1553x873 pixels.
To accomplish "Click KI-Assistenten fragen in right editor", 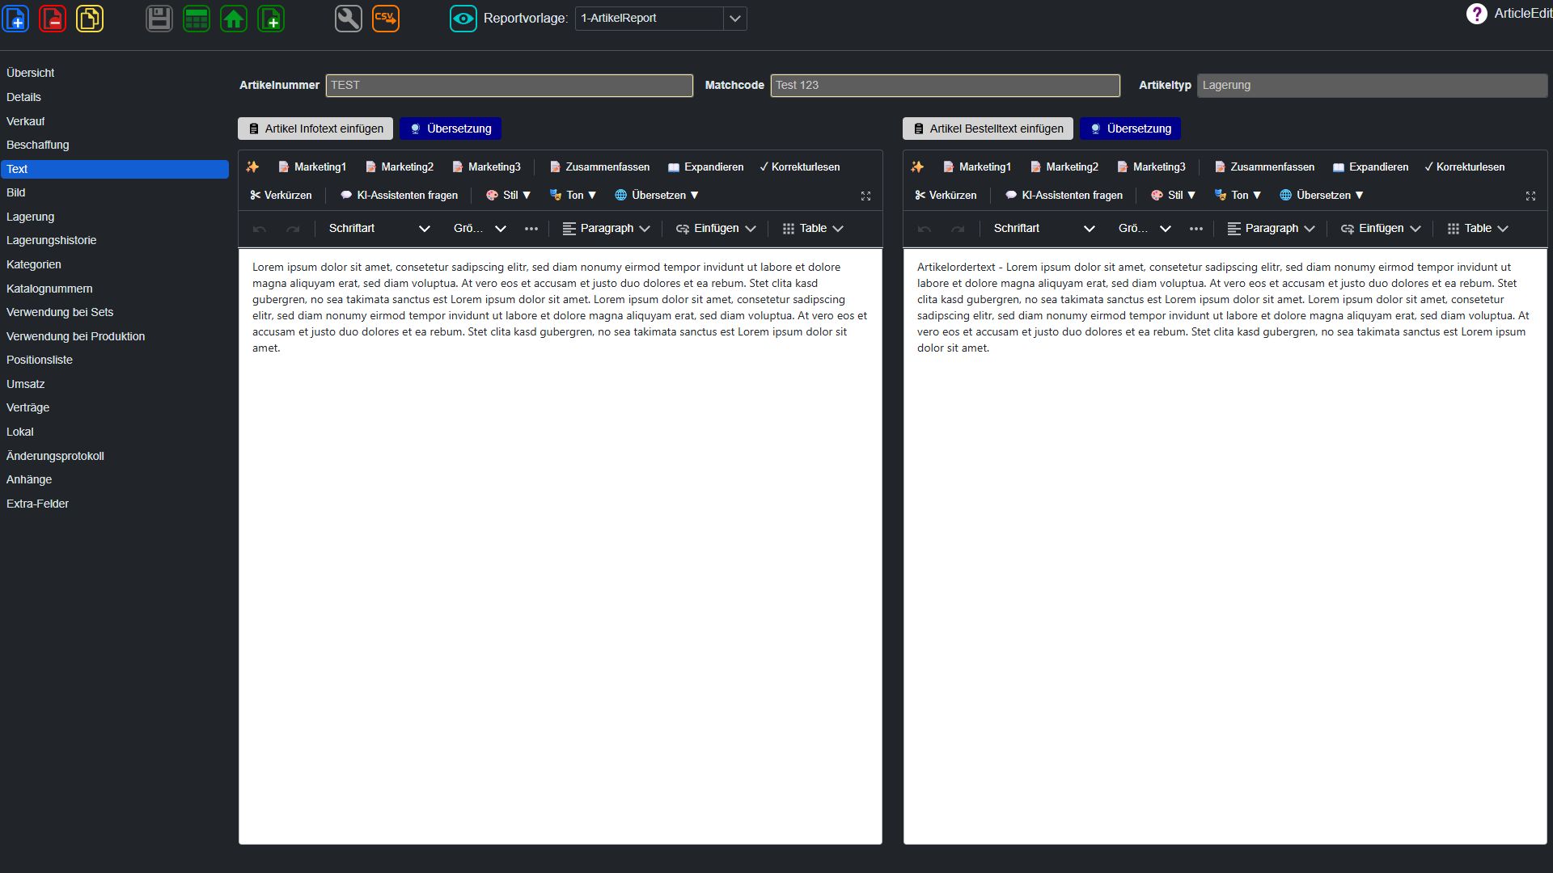I will pos(1064,195).
